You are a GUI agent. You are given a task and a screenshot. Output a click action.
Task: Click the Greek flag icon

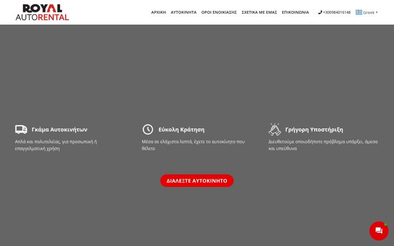pos(359,12)
